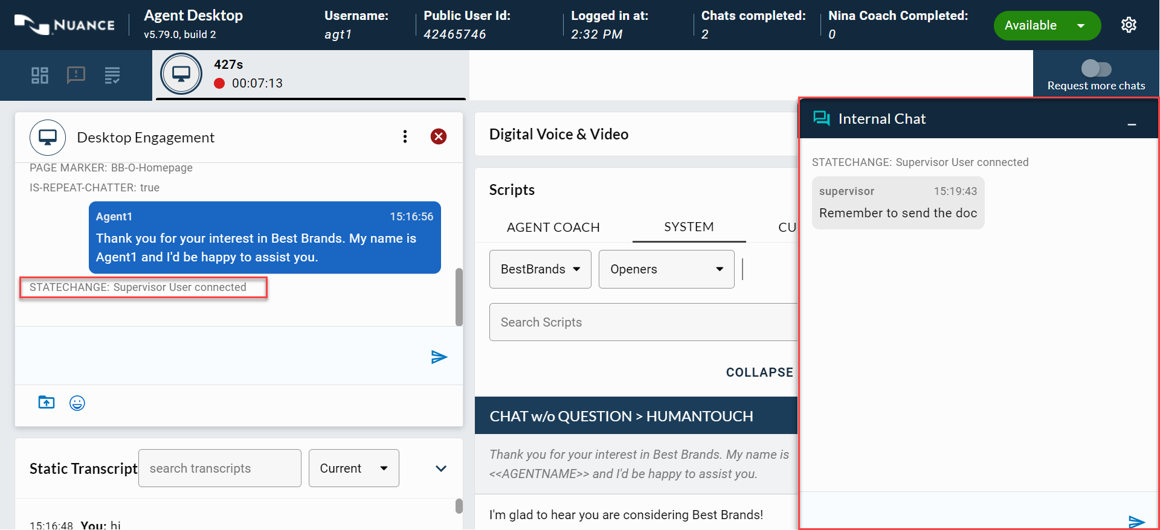Switch to the AGENT COACH tab
Image resolution: width=1160 pixels, height=530 pixels.
tap(553, 228)
